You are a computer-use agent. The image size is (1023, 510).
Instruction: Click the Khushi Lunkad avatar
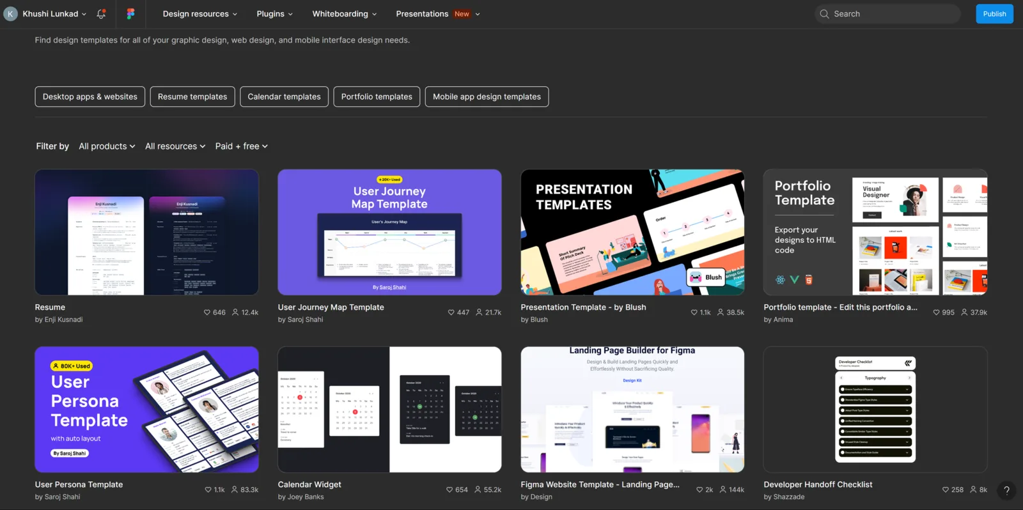pos(10,13)
